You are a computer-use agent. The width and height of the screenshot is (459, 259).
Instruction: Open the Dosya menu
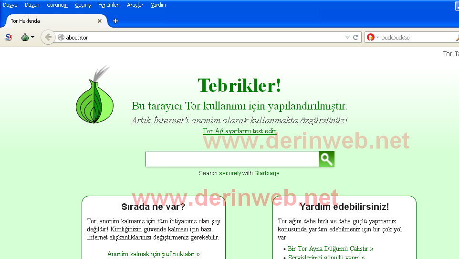10,5
